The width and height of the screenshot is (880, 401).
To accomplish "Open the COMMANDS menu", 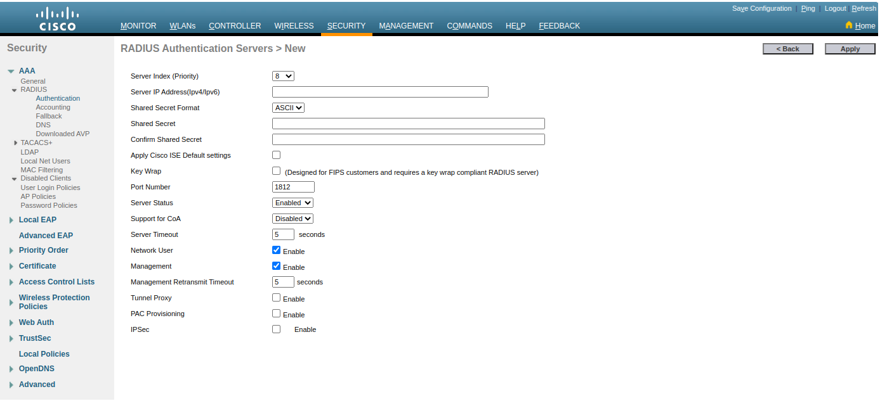I will (470, 26).
